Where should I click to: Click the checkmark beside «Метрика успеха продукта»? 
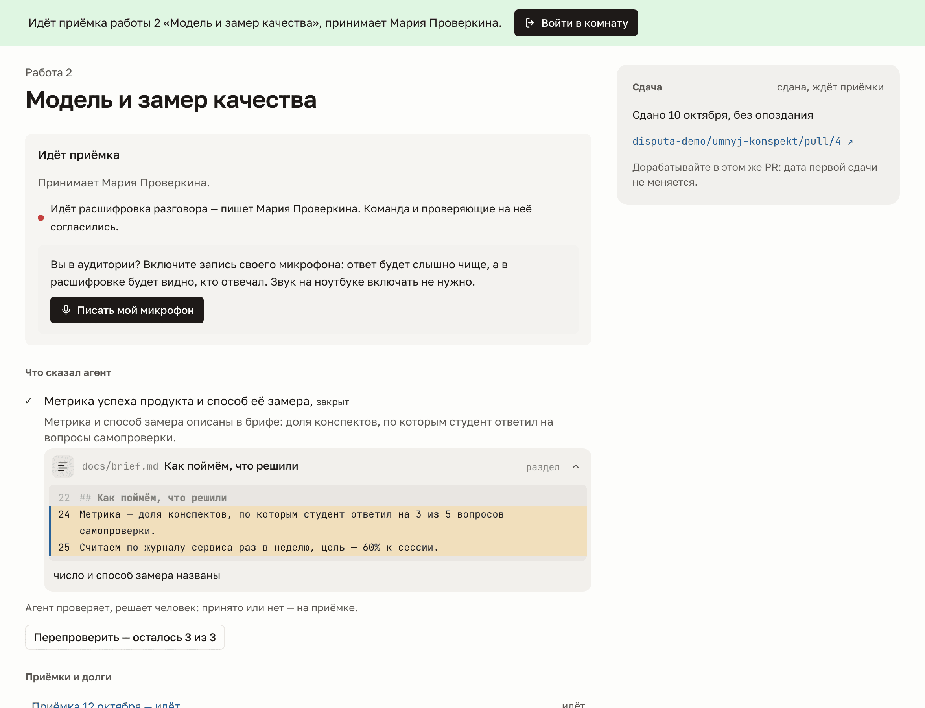(29, 401)
